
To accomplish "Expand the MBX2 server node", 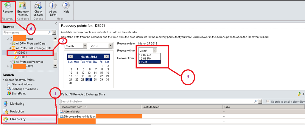I will click(8, 67).
